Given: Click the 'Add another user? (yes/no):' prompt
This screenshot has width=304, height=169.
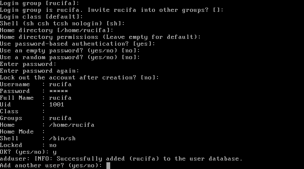Looking at the screenshot, I should [x=51, y=166].
